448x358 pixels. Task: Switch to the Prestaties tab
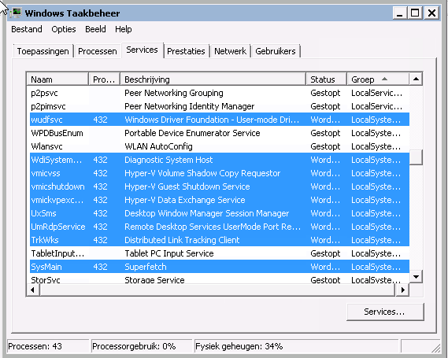186,51
